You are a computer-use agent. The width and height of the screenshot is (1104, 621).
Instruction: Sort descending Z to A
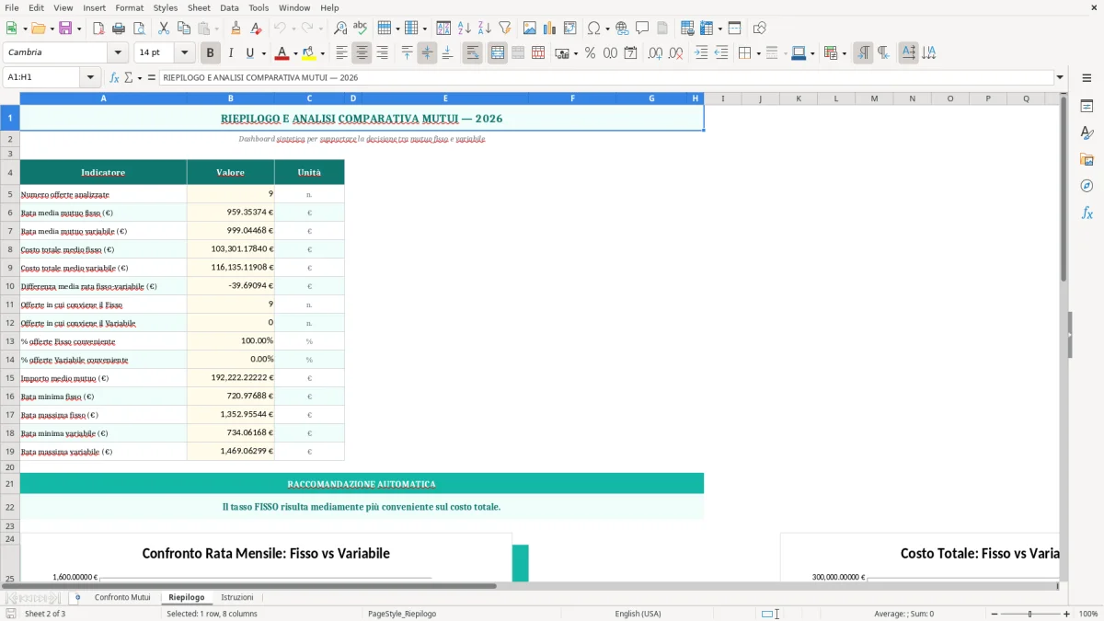(484, 29)
